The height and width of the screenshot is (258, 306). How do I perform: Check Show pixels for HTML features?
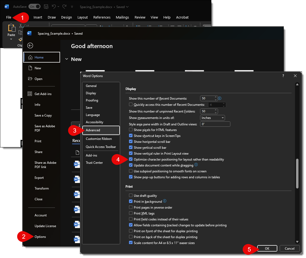click(x=131, y=130)
